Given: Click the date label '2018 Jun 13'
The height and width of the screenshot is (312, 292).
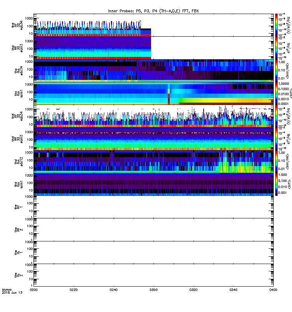Looking at the screenshot, I should [12, 292].
